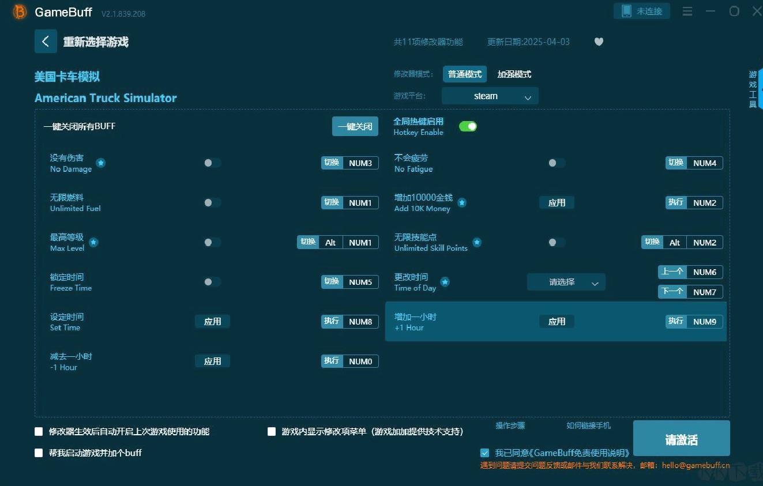The width and height of the screenshot is (763, 486).
Task: Click the heart favorite icon
Action: click(x=599, y=42)
